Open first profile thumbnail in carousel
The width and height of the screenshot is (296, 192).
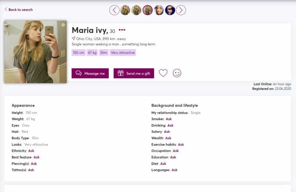pos(125,10)
